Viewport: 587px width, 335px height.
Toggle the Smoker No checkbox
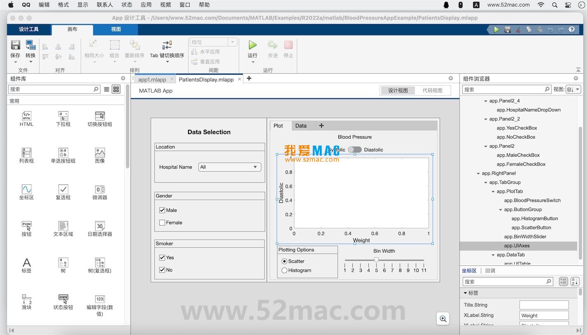[162, 270]
